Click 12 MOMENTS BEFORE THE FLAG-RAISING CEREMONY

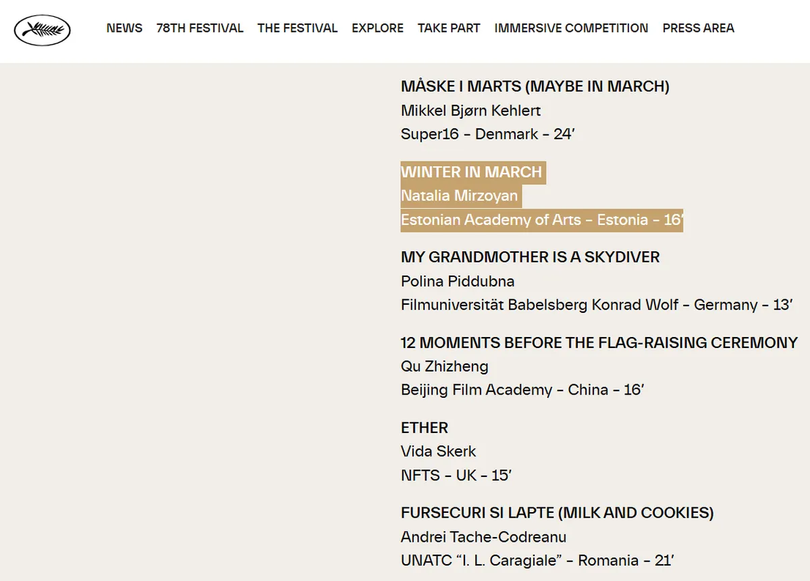599,343
